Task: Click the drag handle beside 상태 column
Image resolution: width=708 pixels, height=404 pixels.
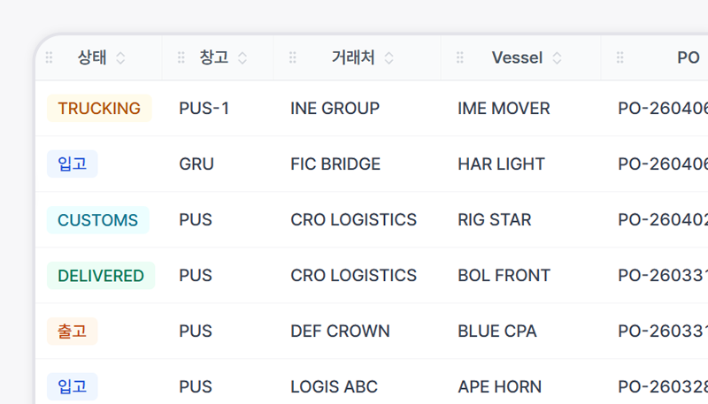Action: point(50,57)
